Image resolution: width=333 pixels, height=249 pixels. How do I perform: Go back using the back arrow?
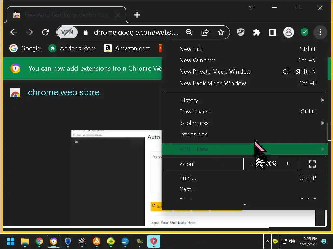(x=14, y=32)
